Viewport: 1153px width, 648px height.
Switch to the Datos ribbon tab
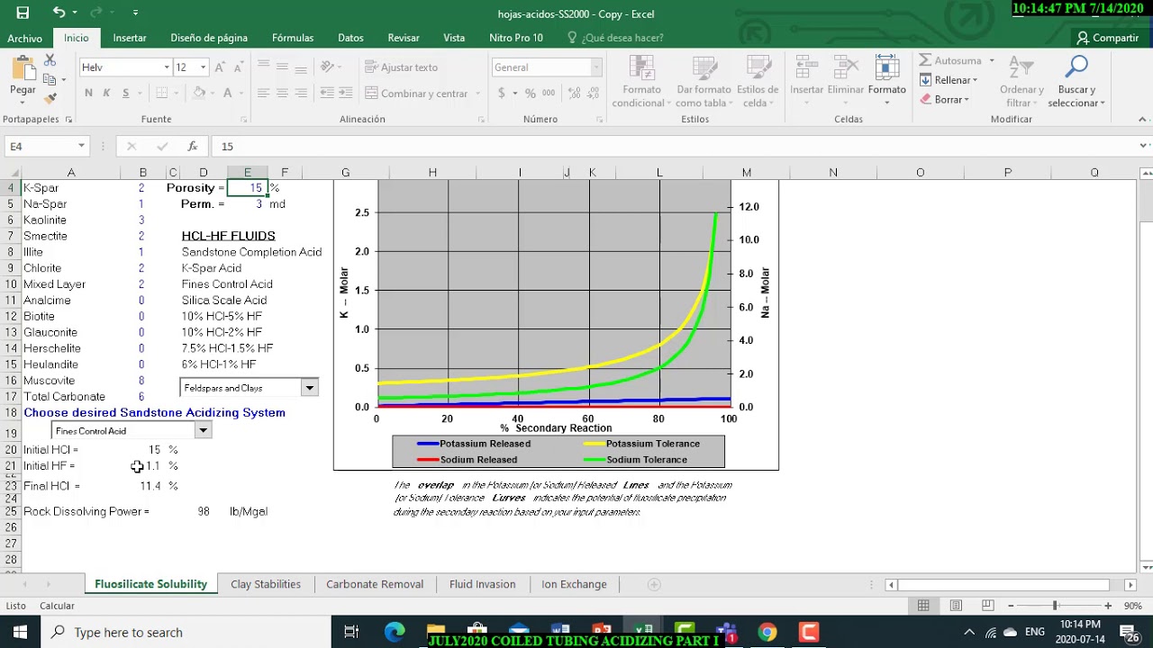coord(350,38)
